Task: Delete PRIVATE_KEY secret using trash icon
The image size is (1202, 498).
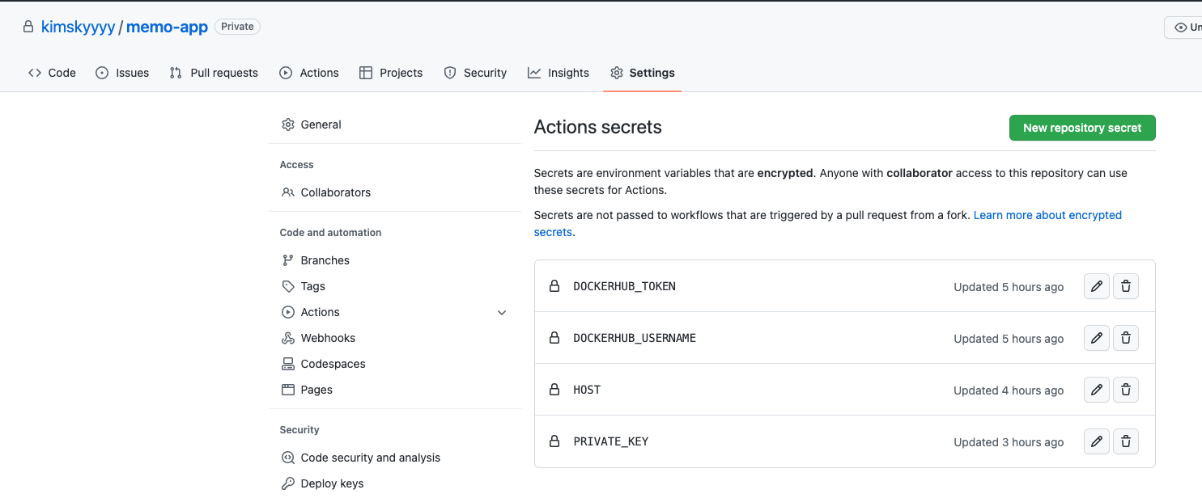Action: (x=1126, y=441)
